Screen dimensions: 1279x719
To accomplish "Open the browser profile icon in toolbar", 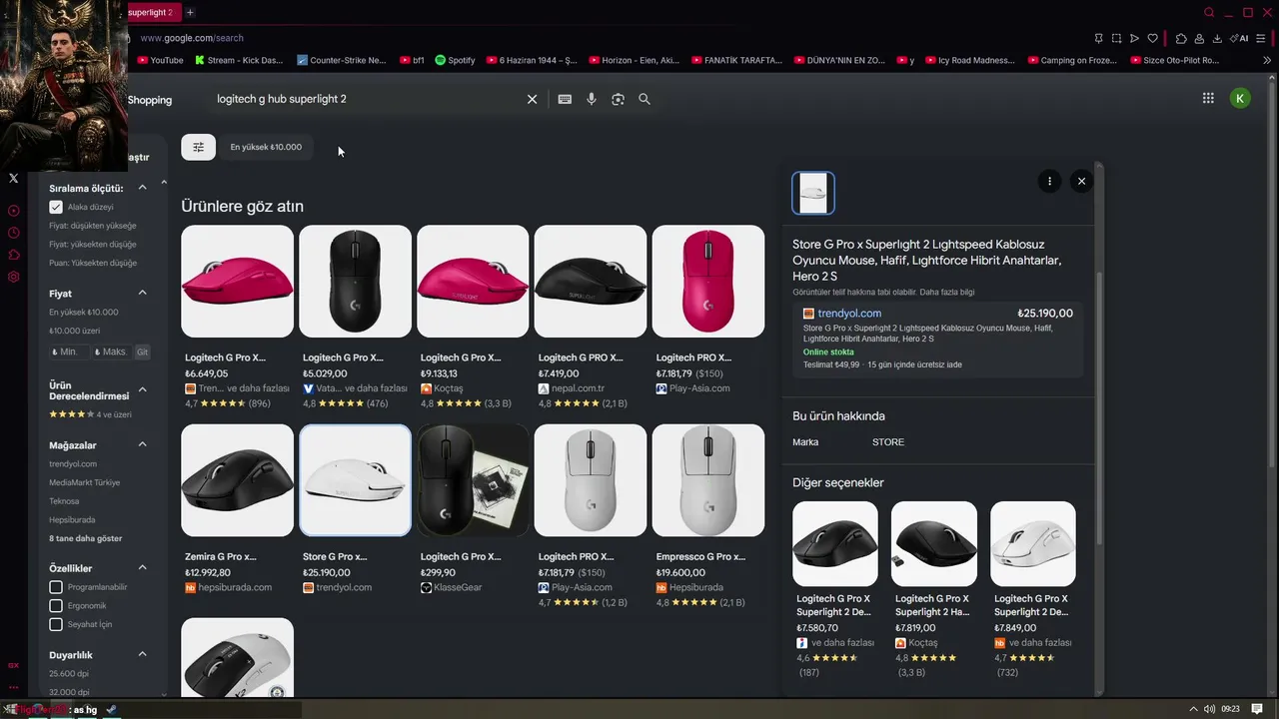I will 1199,38.
